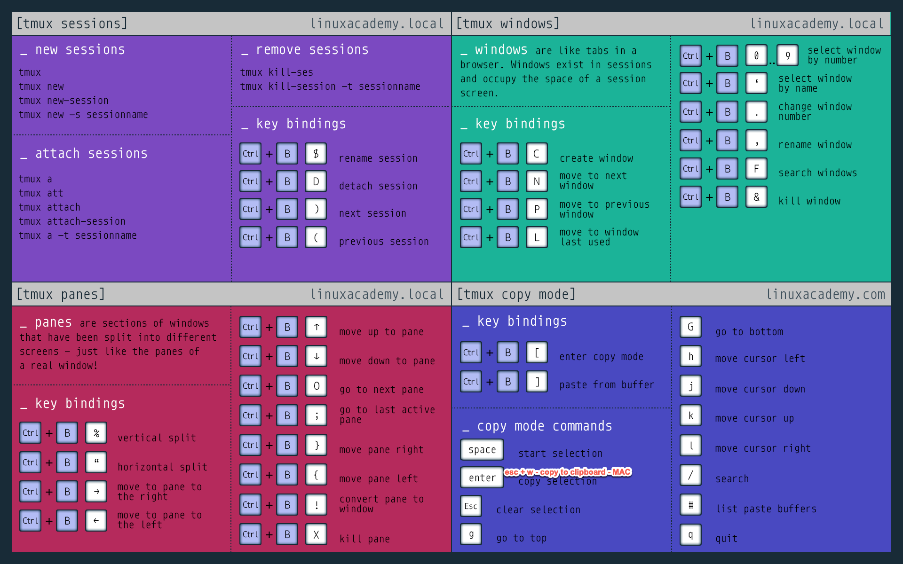
Task: Click the 'new sessions' heading
Action: click(80, 50)
